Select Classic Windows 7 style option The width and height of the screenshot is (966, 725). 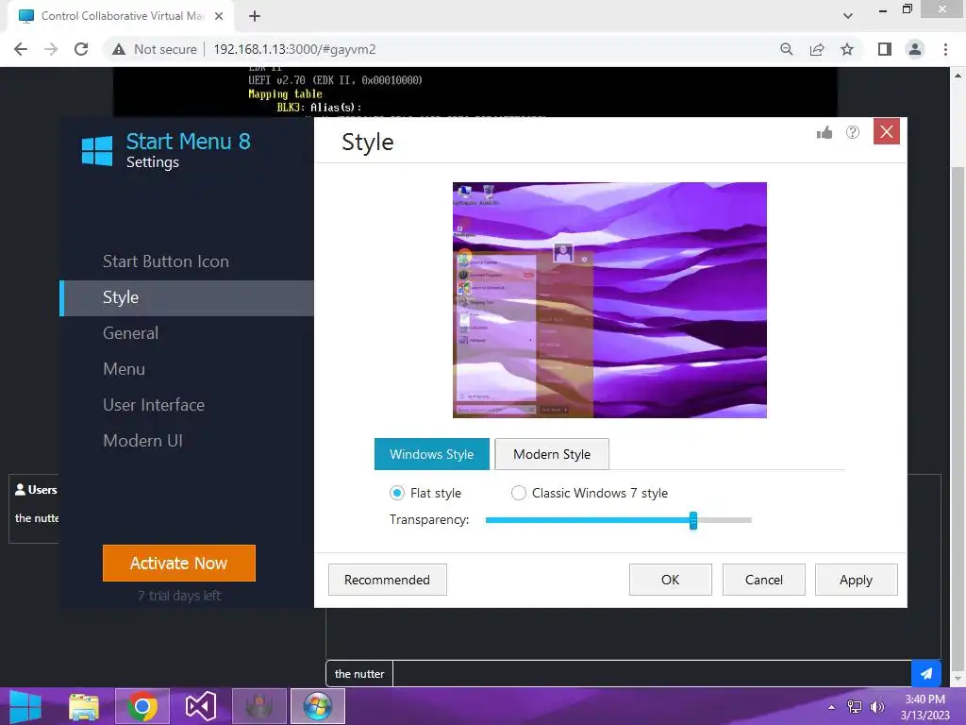pos(519,493)
